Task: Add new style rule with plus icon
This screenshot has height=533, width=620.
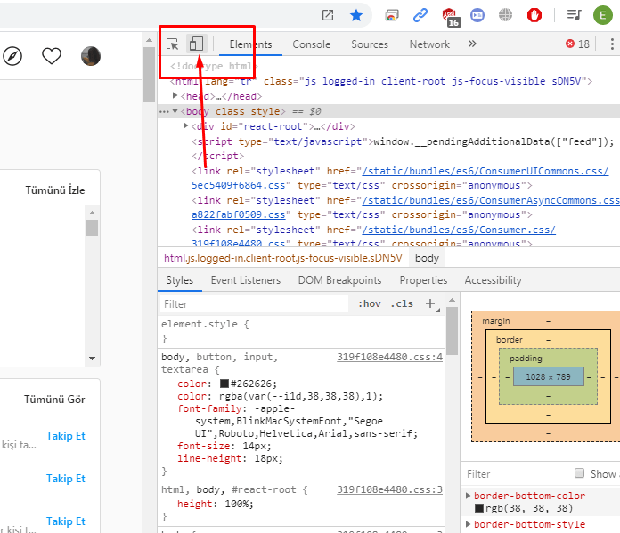Action: coord(430,303)
